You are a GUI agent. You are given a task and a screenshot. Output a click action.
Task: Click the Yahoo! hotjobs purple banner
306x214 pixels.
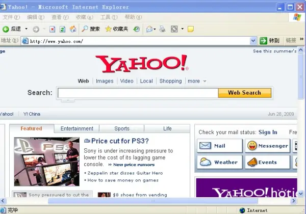(x=247, y=188)
